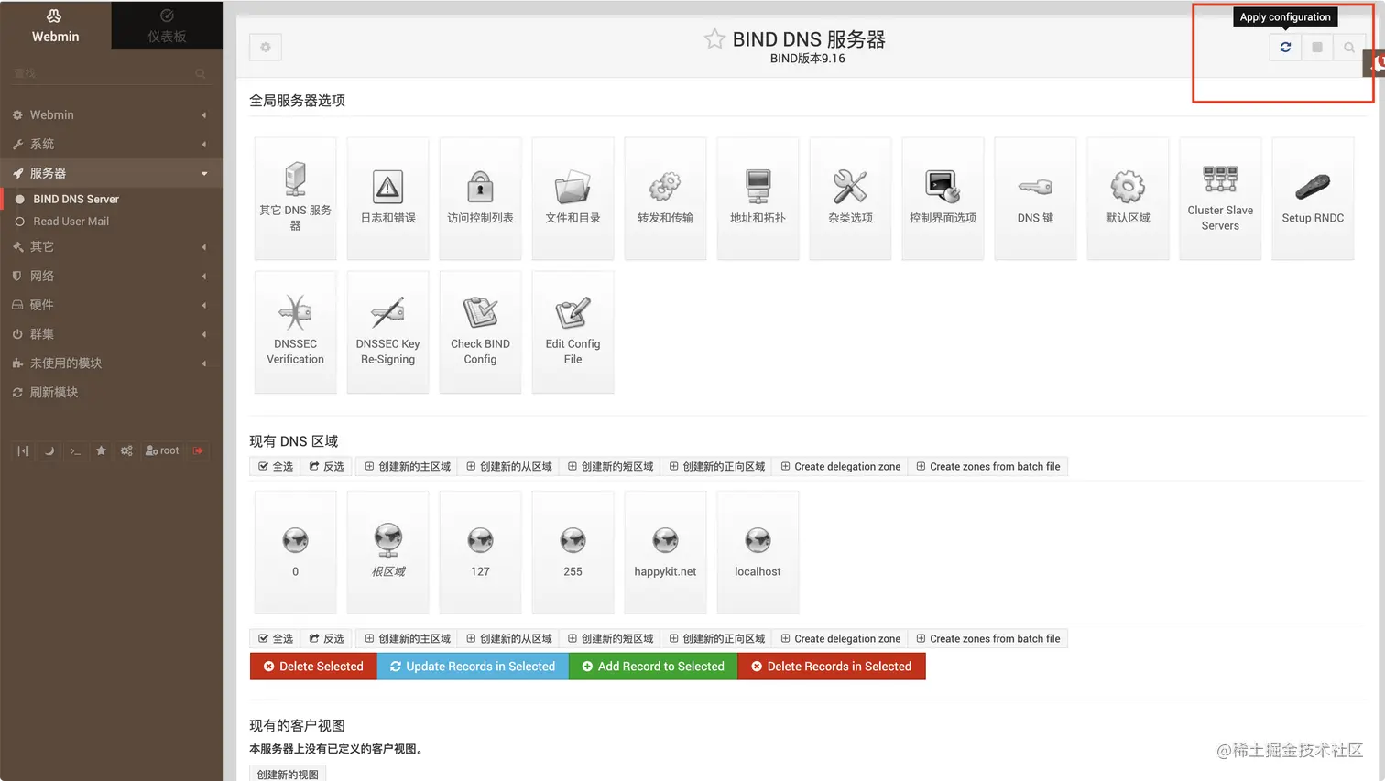The height and width of the screenshot is (781, 1385).
Task: Click upper 创建新的从区域 link
Action: (x=508, y=467)
